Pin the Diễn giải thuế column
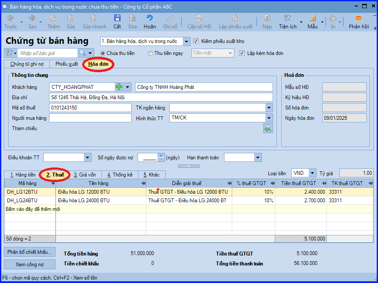Viewport: 378px width, 283px height. (230, 184)
